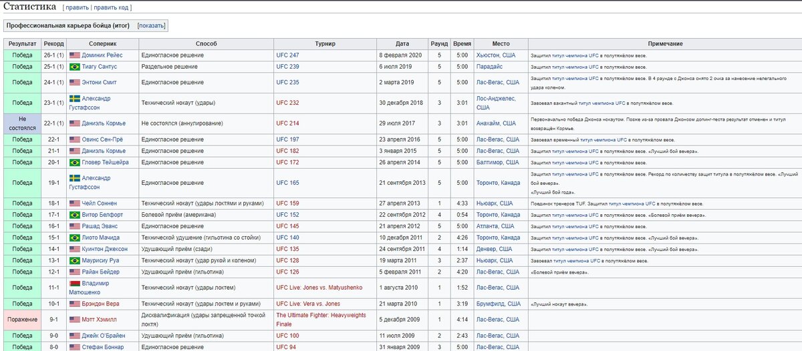Click the US flag beside Джейк О'Брайен
The height and width of the screenshot is (351, 802).
[75, 336]
